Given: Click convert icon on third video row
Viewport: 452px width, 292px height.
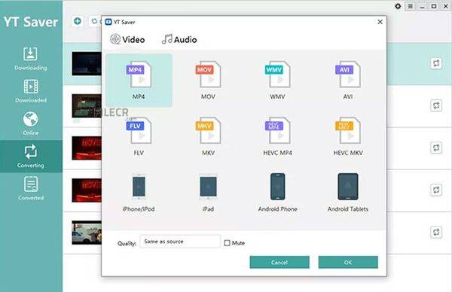Looking at the screenshot, I should 436,148.
